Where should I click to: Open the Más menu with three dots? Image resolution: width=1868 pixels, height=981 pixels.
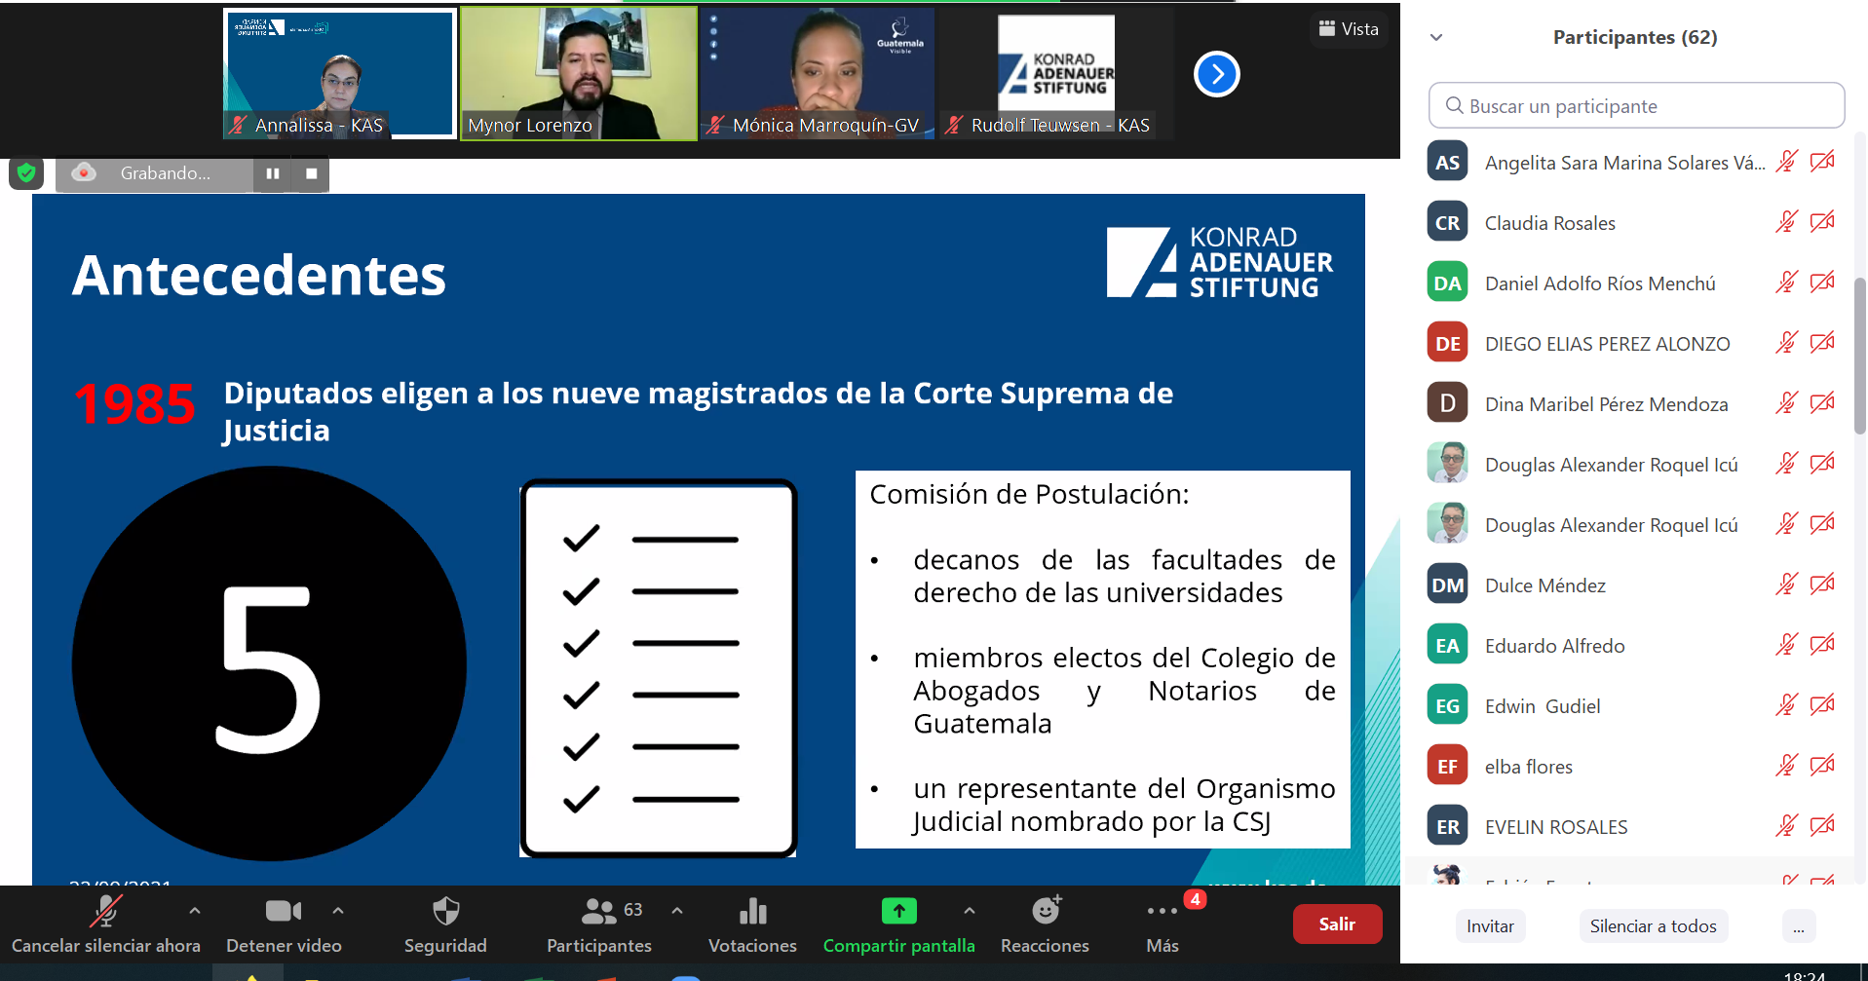pos(1162,912)
